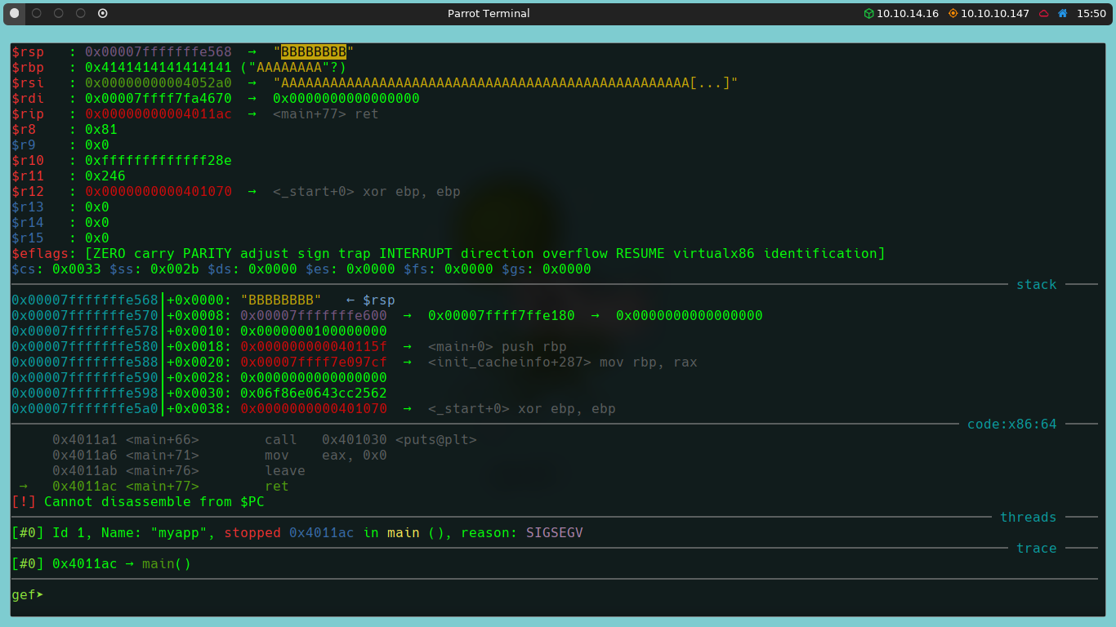Viewport: 1116px width, 627px height.
Task: Click the stack section header
Action: [x=1037, y=285]
